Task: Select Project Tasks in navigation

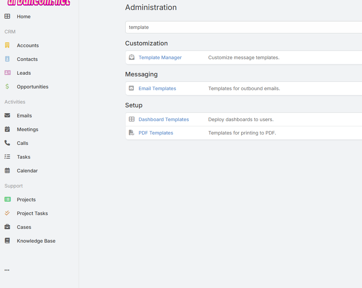Action: tap(32, 213)
